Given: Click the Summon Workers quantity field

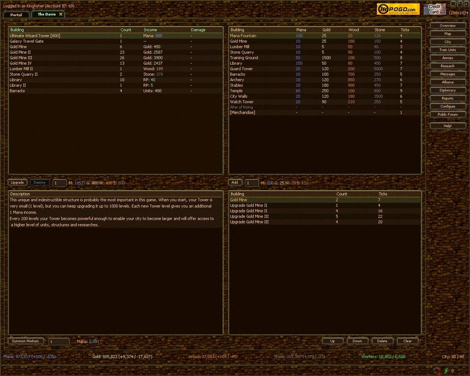Looking at the screenshot, I should pos(59,342).
